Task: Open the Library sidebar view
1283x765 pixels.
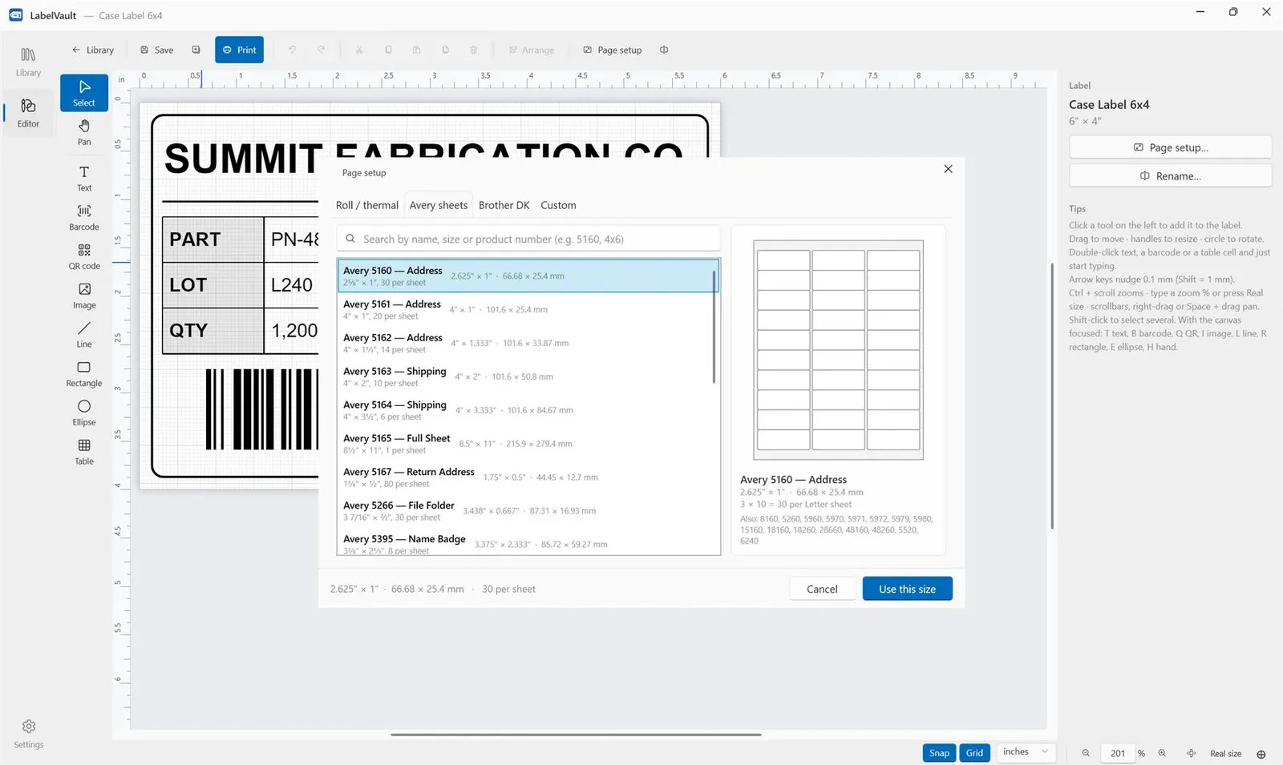Action: [x=28, y=62]
